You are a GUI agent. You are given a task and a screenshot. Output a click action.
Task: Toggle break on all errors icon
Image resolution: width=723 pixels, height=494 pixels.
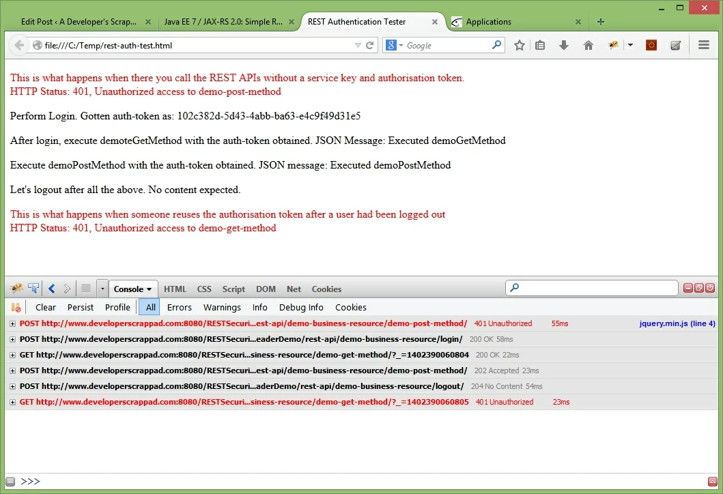tap(16, 307)
